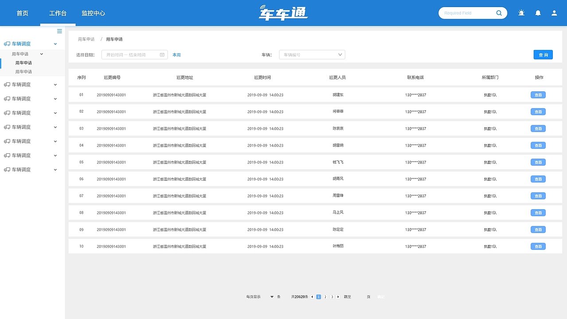Collapse the expanded 车辆调度 sidebar group
This screenshot has width=567, height=319.
[55, 43]
